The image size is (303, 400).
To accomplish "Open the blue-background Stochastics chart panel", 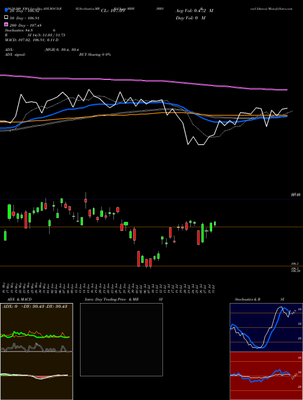I will (266, 327).
